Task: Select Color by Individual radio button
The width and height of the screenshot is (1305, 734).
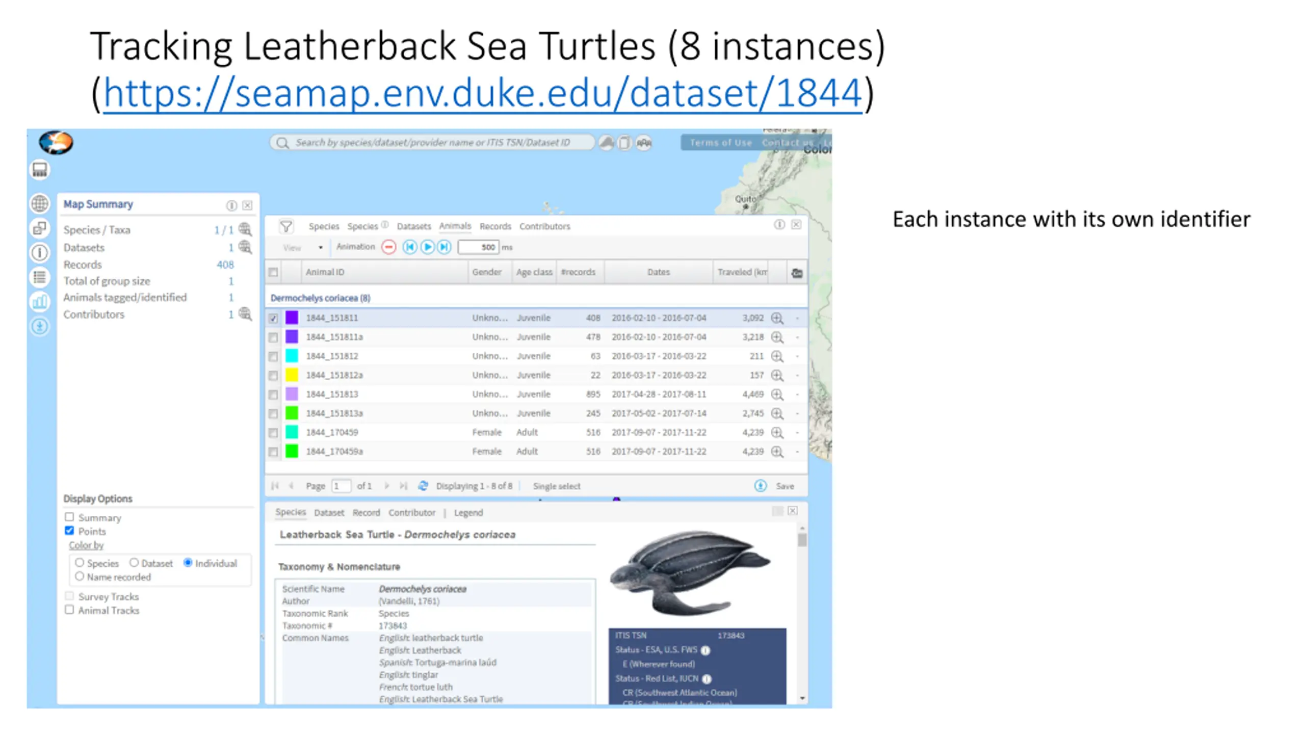Action: (188, 562)
